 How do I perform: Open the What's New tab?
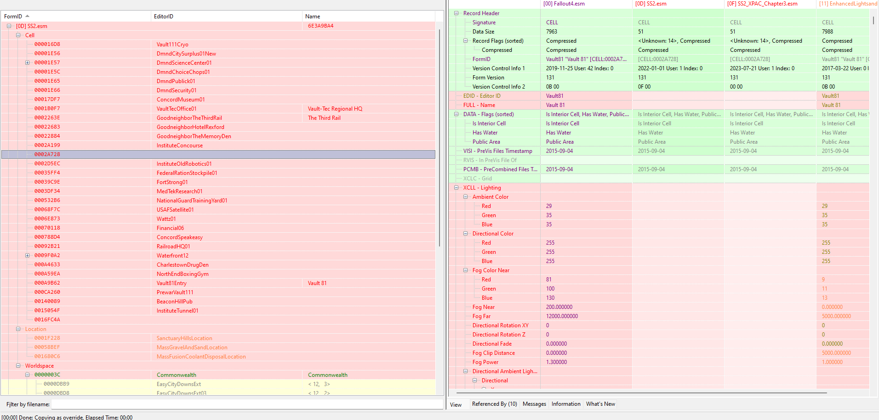tap(600, 404)
